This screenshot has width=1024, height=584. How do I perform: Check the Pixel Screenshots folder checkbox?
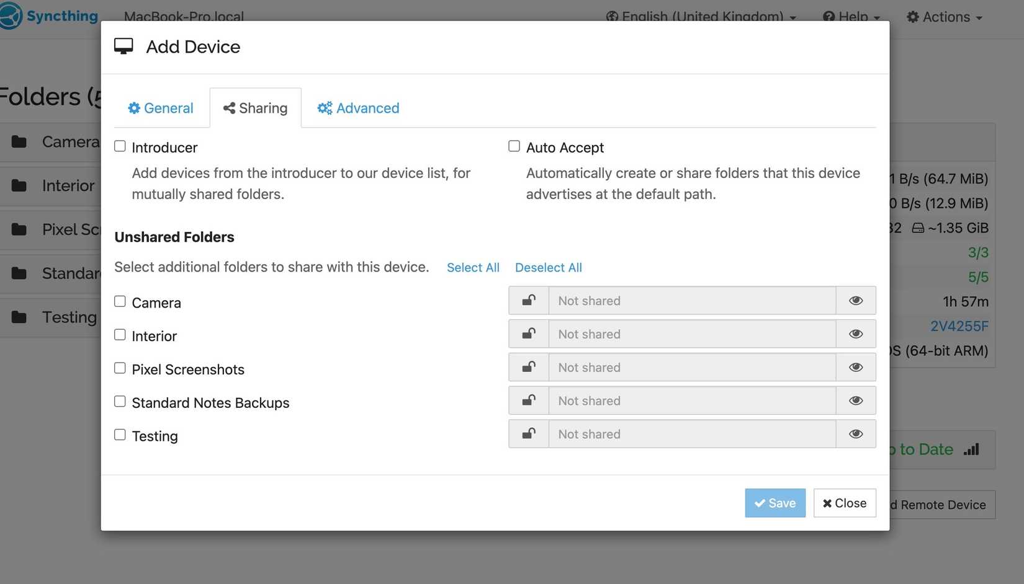click(x=120, y=368)
